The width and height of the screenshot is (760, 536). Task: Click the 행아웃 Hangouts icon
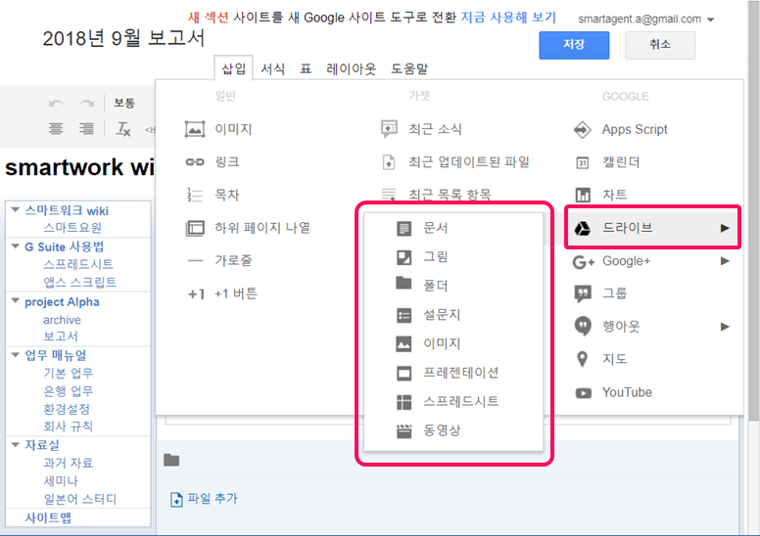tap(583, 326)
